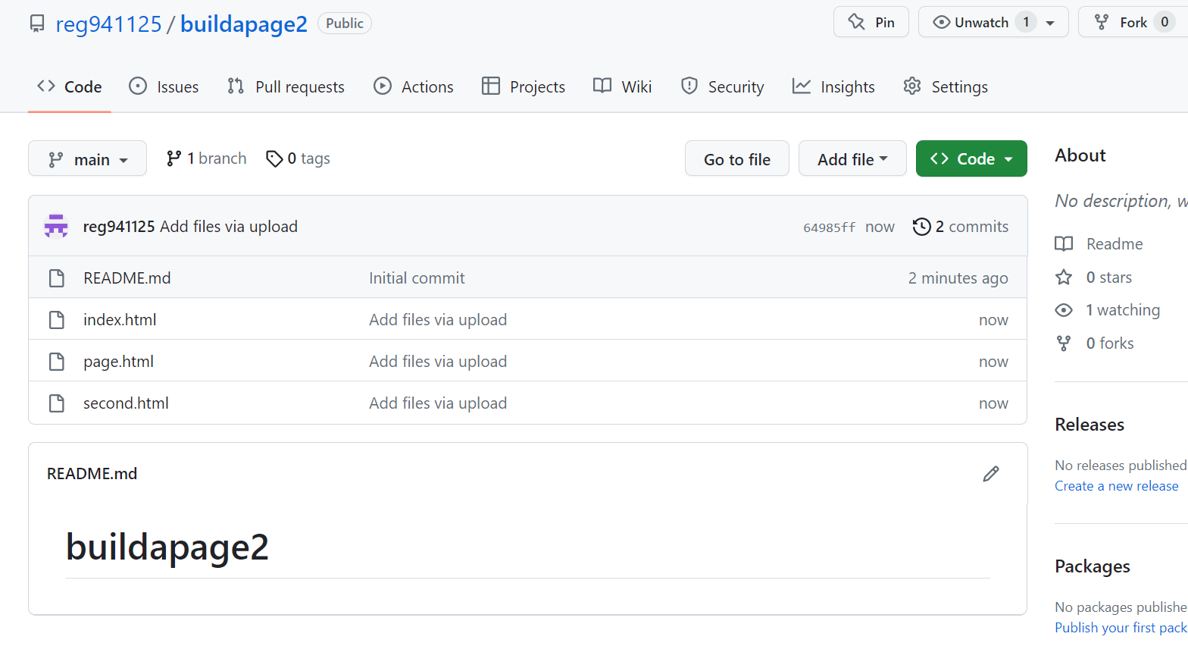Open the main branch selector dropdown
The width and height of the screenshot is (1188, 646).
coord(87,158)
